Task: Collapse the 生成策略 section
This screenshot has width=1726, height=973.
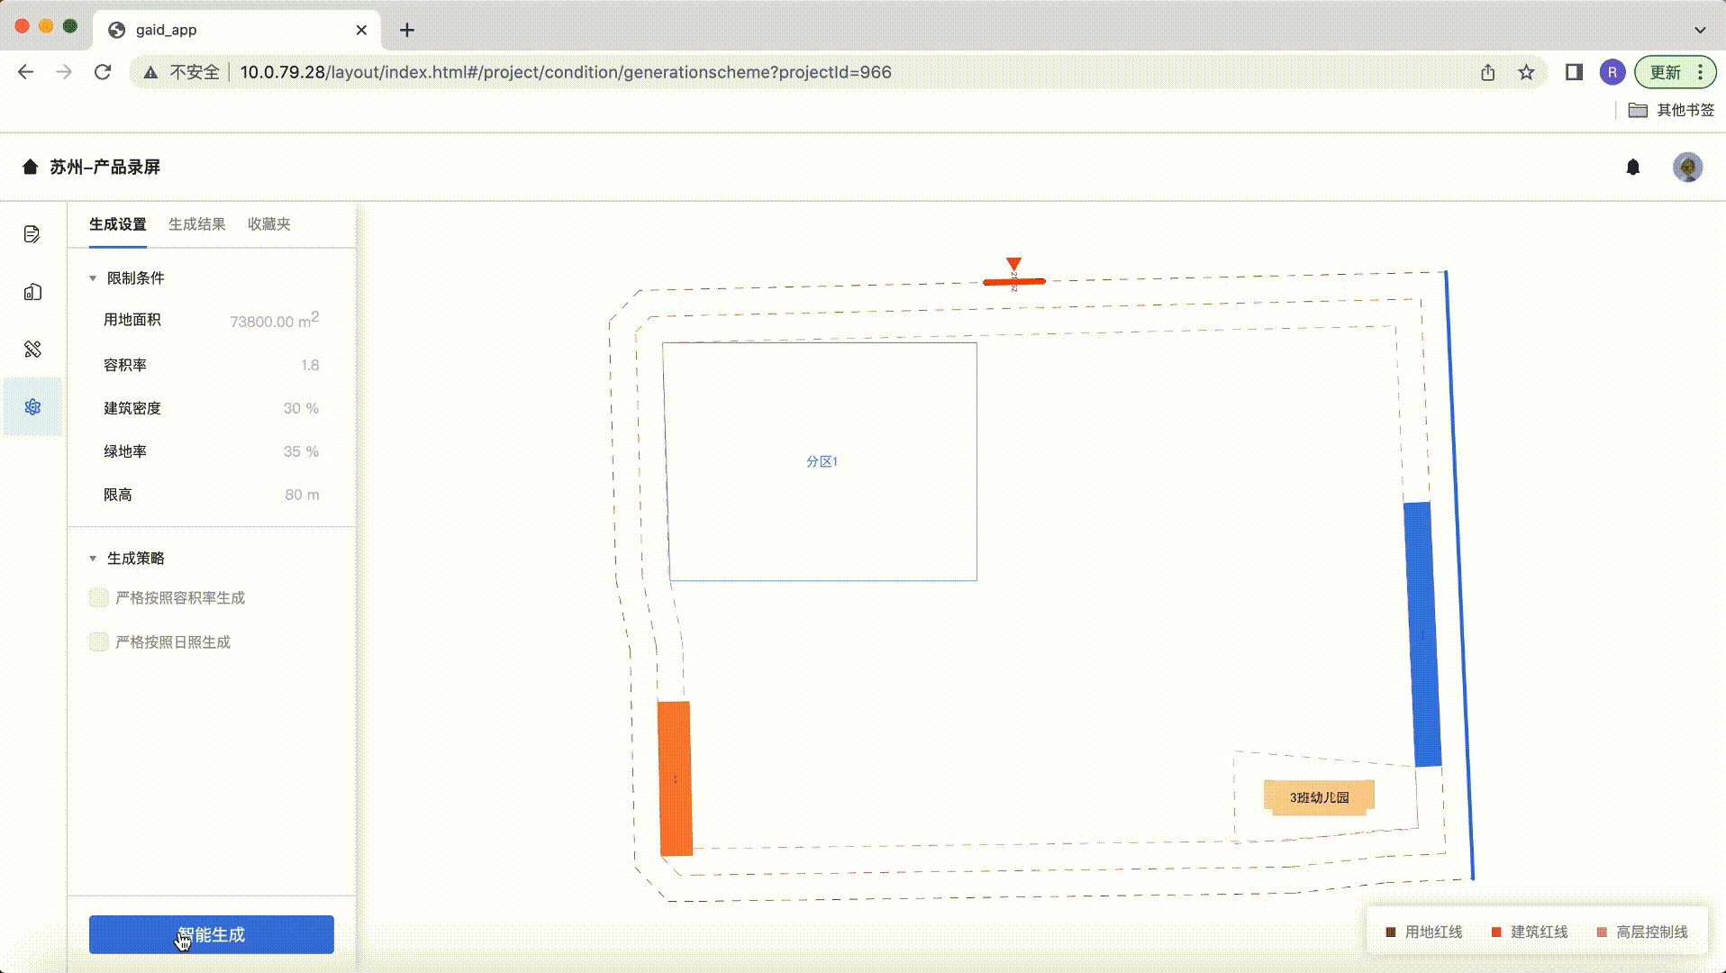Action: coord(93,559)
